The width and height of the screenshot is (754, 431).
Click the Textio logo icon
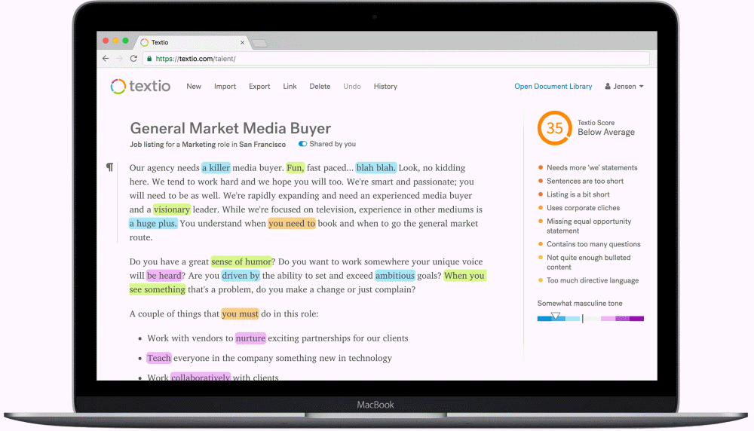click(118, 87)
